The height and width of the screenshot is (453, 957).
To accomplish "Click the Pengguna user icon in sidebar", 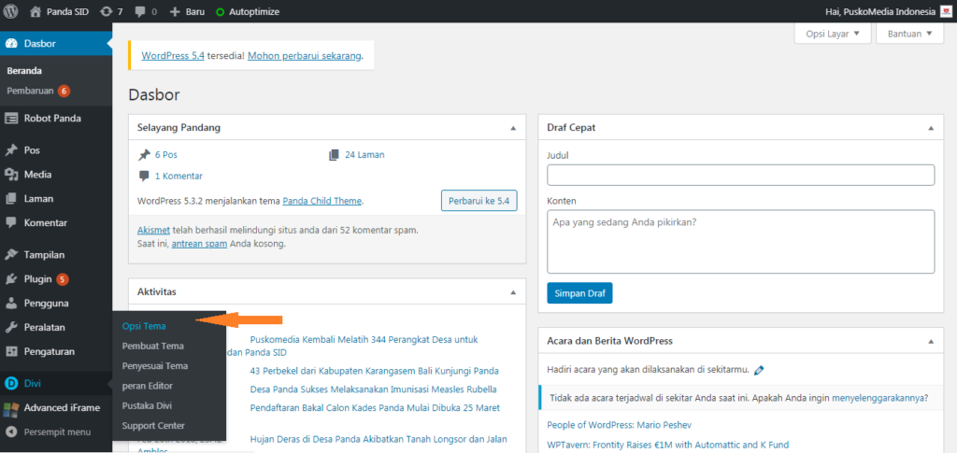I will tap(11, 303).
